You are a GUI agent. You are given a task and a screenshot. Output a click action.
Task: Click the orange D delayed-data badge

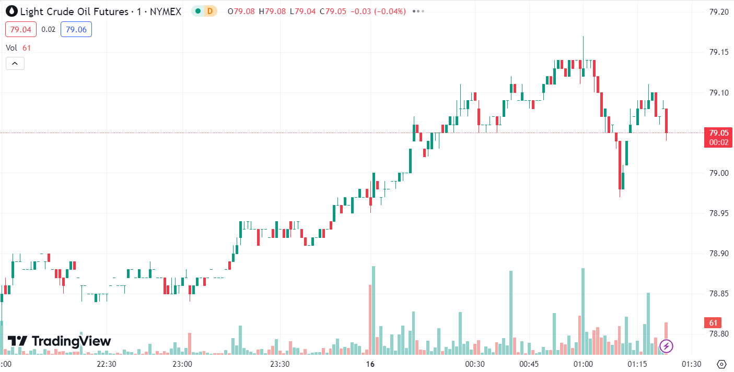pos(210,11)
